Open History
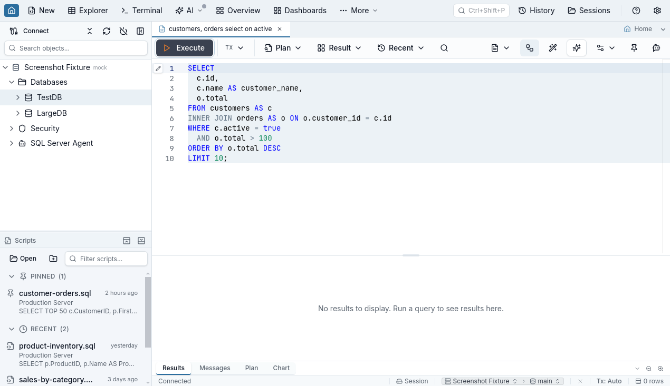Image resolution: width=670 pixels, height=386 pixels. coord(537,11)
